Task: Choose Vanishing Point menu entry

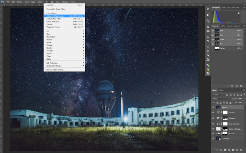Action: click(65, 27)
